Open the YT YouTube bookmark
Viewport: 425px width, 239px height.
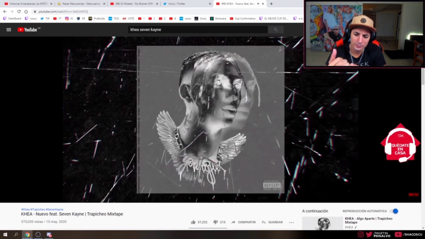coord(57,19)
